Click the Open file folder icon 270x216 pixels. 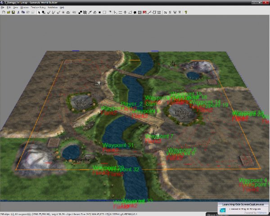coord(8,12)
